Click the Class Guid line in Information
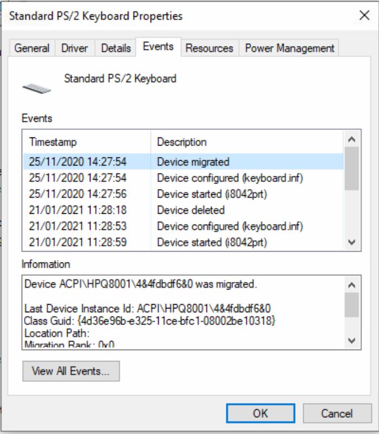Viewport: 379px width, 434px height. click(149, 321)
